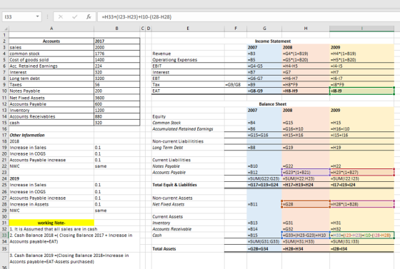The height and width of the screenshot is (269, 400).
Task: Click 'Increase in Assets' cell
Action: pos(51,204)
